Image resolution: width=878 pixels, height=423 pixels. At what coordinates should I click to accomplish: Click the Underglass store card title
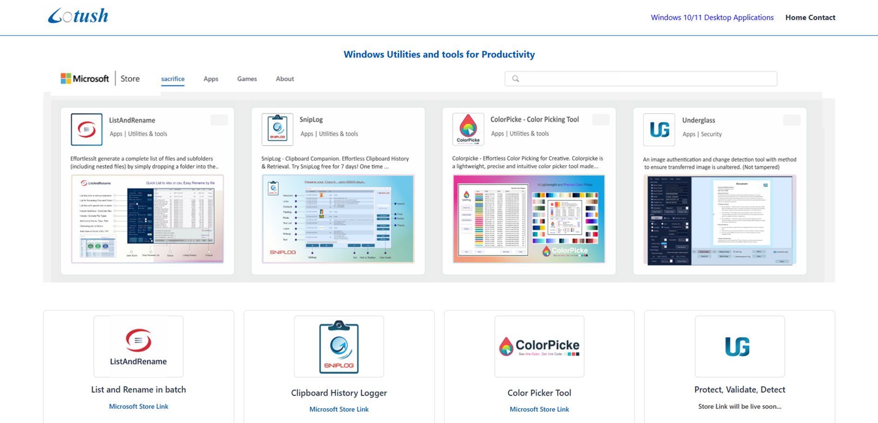[x=698, y=121]
